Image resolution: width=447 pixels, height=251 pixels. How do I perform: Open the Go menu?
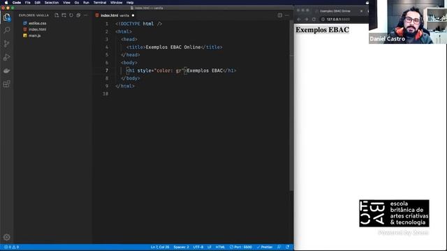tap(77, 3)
